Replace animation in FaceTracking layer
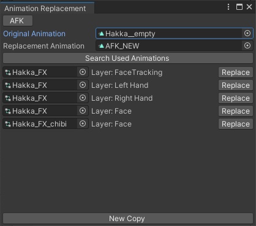The width and height of the screenshot is (256, 226). 236,72
